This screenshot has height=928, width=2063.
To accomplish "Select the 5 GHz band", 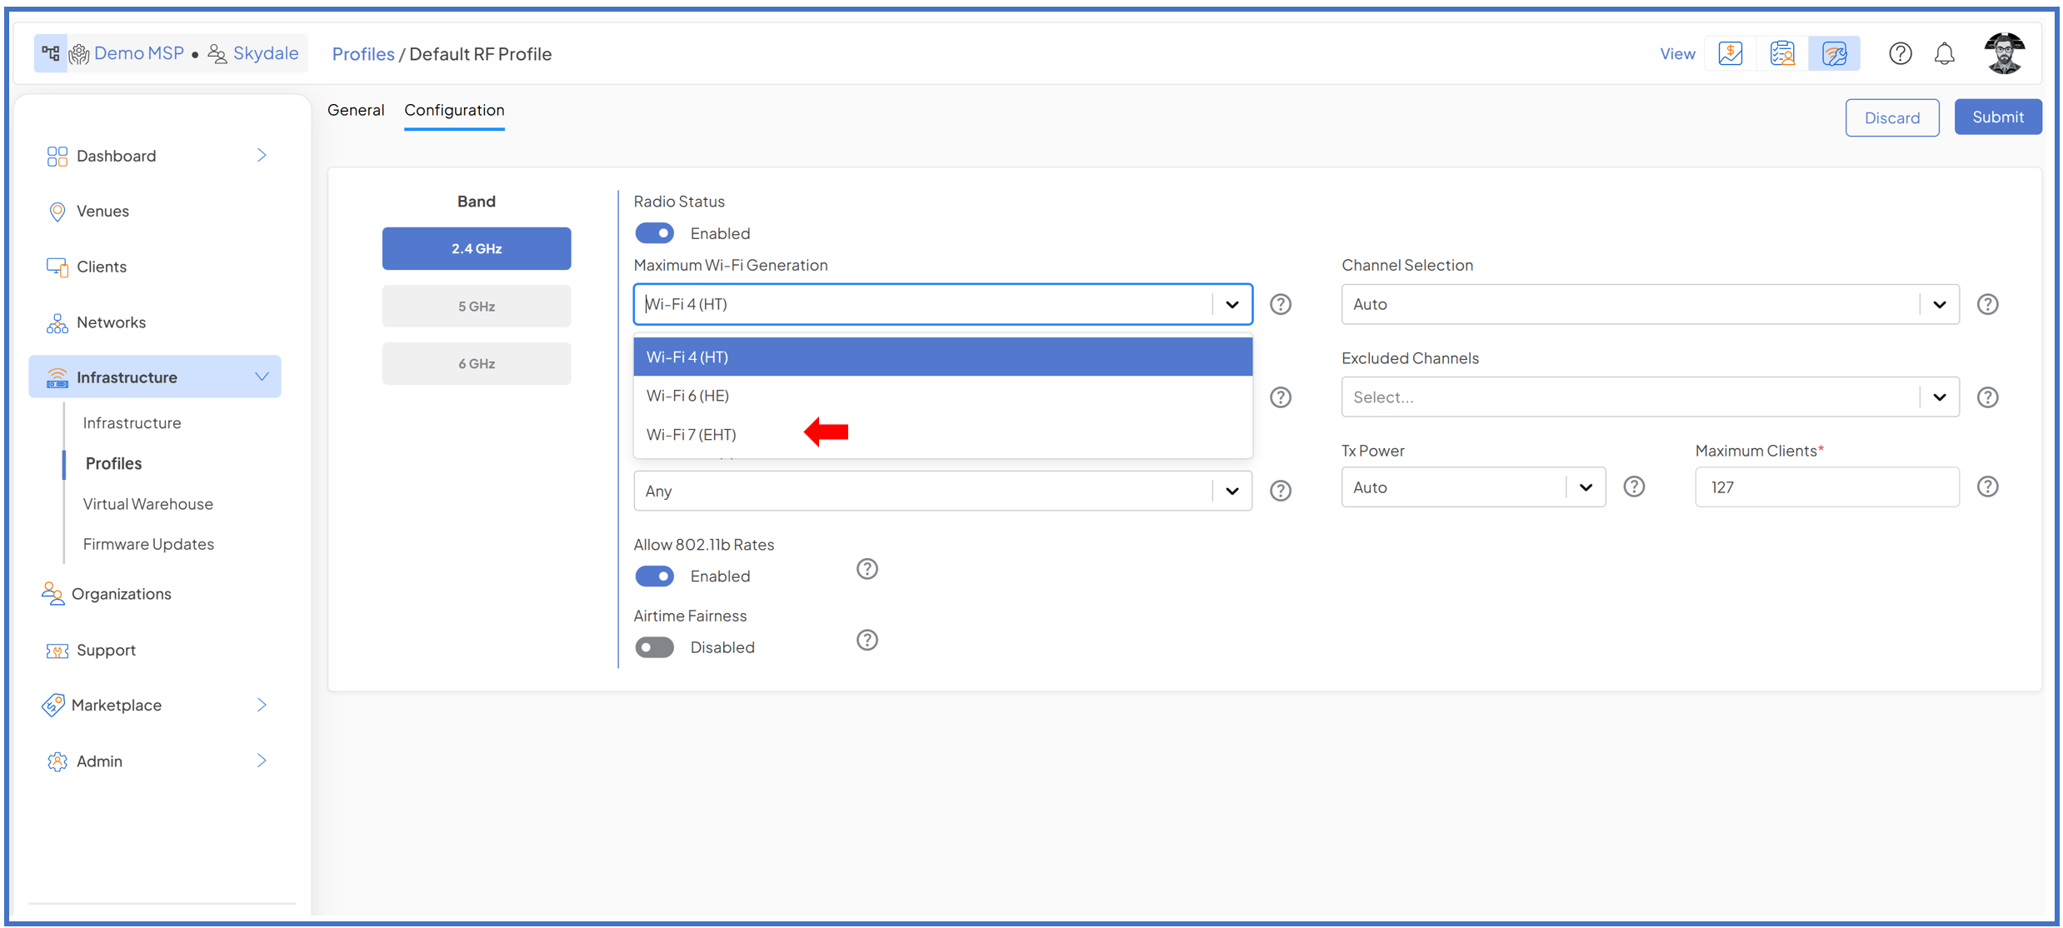I will click(477, 307).
